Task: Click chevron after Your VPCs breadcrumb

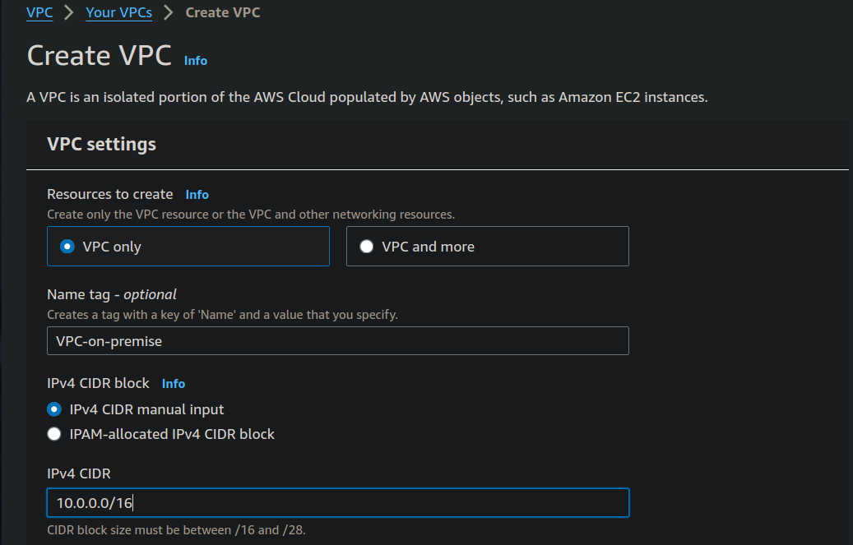Action: (x=169, y=12)
